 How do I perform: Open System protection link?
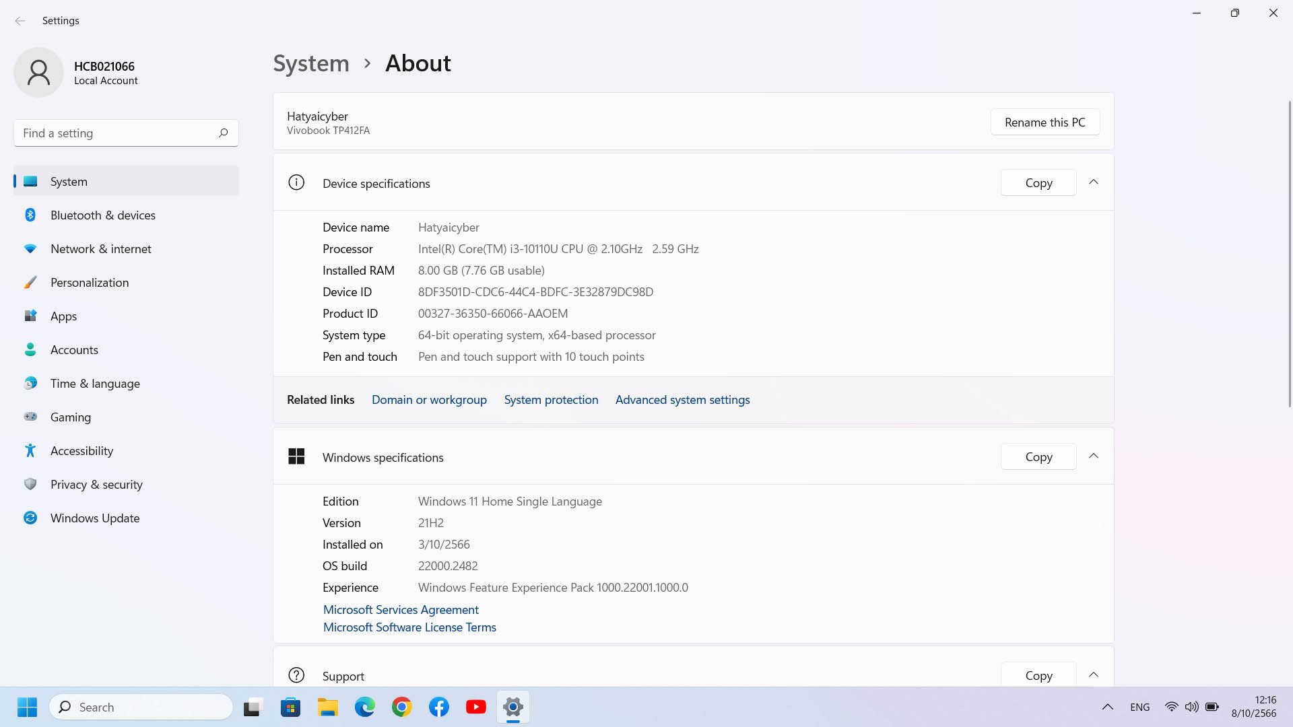pyautogui.click(x=551, y=400)
